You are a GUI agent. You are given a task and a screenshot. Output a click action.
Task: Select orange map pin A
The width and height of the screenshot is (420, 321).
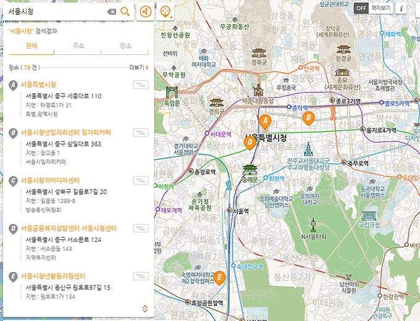(x=265, y=122)
